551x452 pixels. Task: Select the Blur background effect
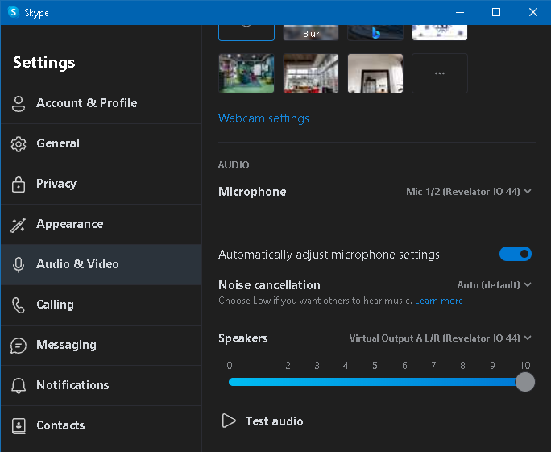pos(311,32)
